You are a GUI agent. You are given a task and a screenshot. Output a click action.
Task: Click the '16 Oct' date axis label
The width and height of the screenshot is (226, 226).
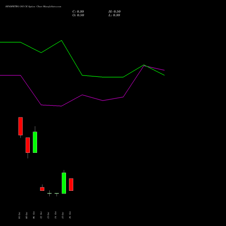70,215
